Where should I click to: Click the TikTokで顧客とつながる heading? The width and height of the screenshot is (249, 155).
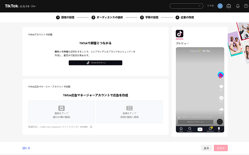pyautogui.click(x=95, y=43)
